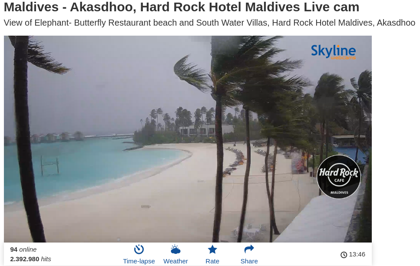420x266 pixels.
Task: Click the Skyline webcams logo
Action: point(333,52)
